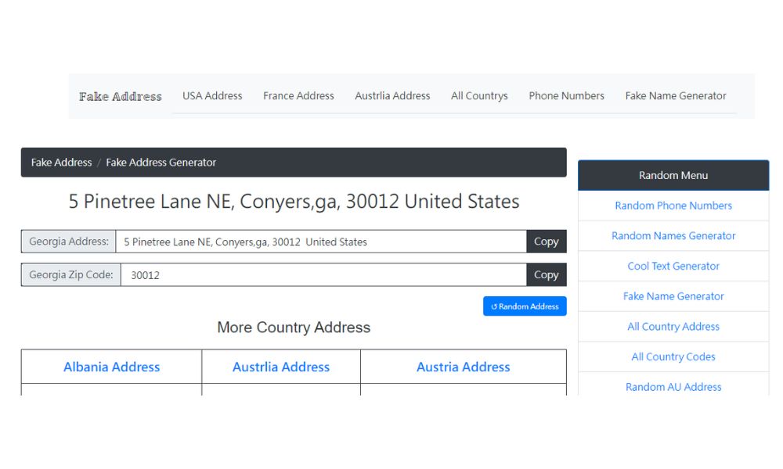Focus the Georgia Zip Code field
Screen dimensions: 783x469
pyautogui.click(x=323, y=275)
